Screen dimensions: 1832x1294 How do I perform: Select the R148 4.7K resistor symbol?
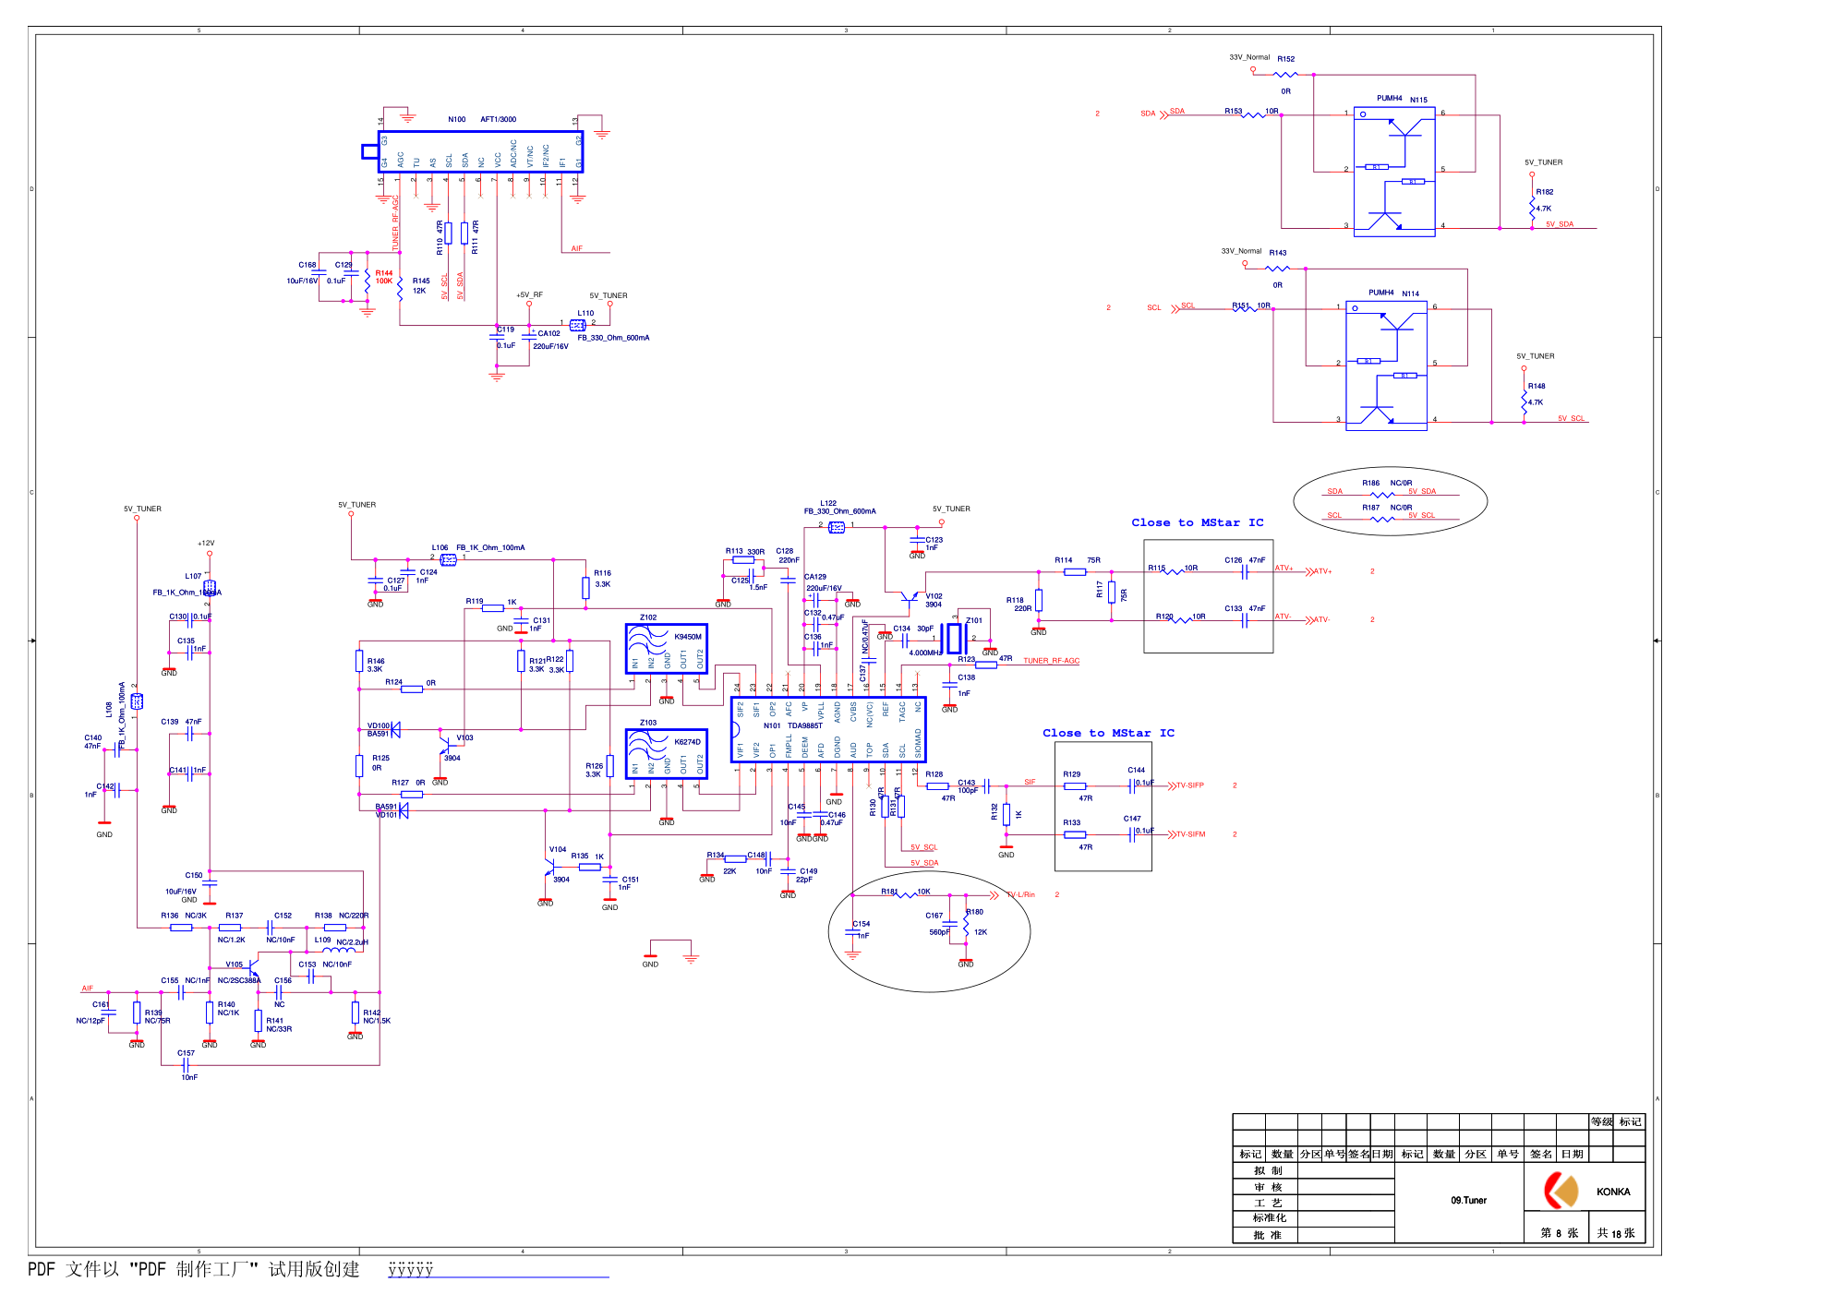(1525, 402)
